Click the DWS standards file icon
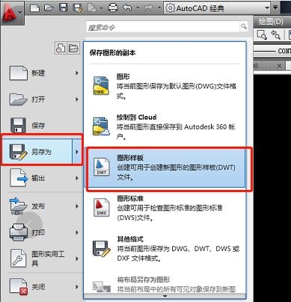This screenshot has height=302, width=291. coord(102,207)
